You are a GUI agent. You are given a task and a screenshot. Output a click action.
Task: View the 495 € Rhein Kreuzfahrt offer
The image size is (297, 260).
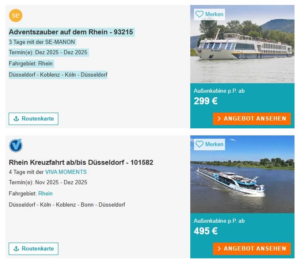[x=252, y=249]
